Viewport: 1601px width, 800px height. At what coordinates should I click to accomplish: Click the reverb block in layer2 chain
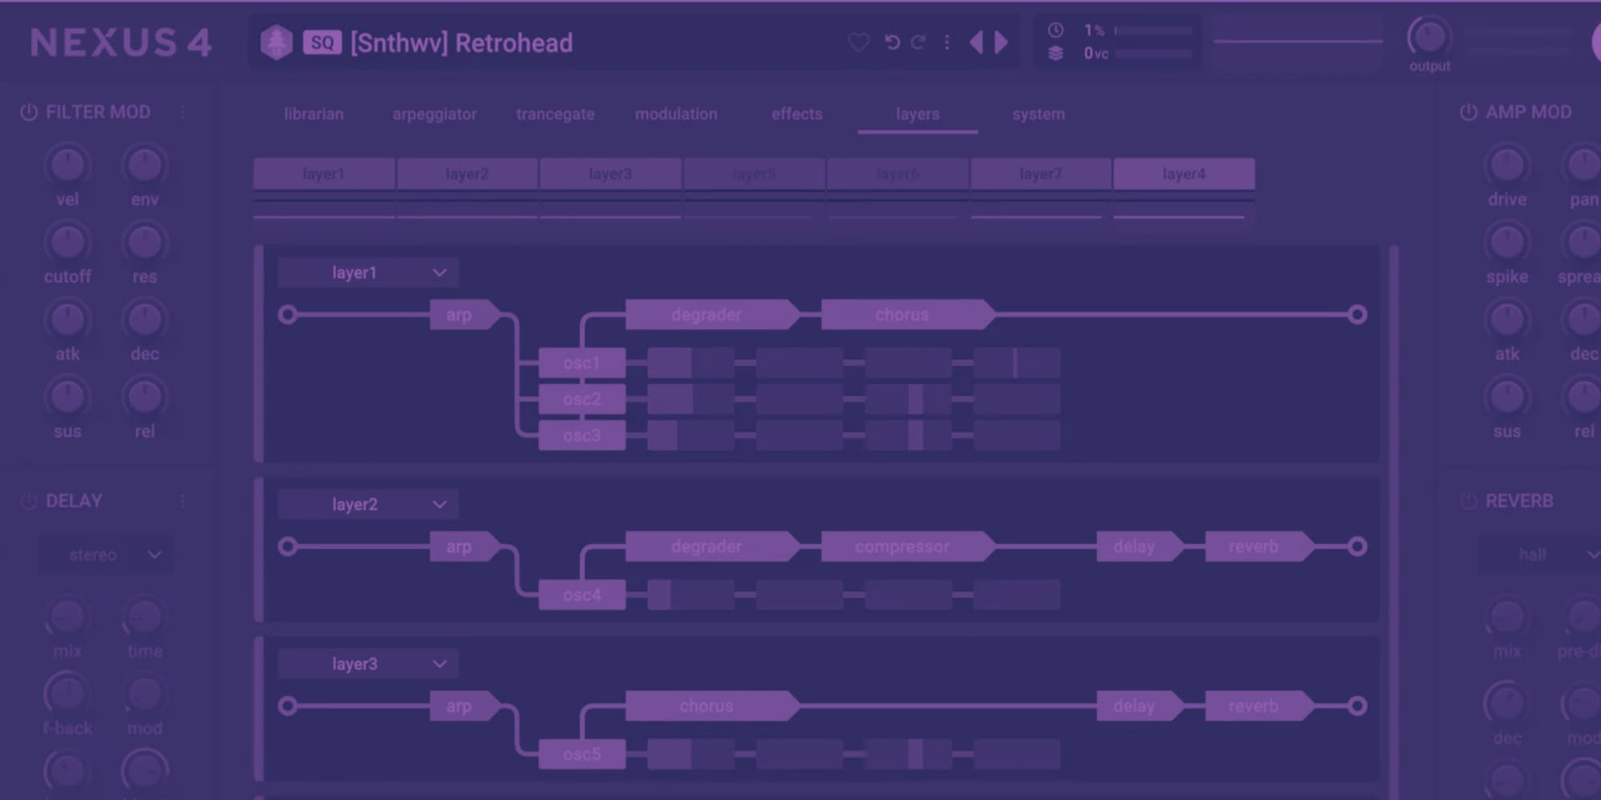pyautogui.click(x=1259, y=546)
